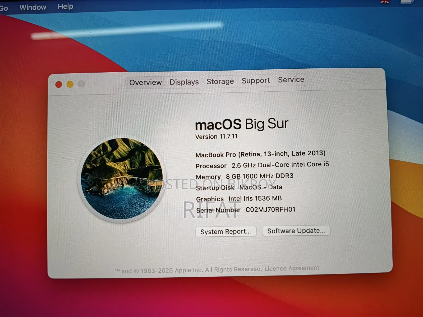This screenshot has width=423, height=317.
Task: Open the Support tab
Action: click(256, 81)
